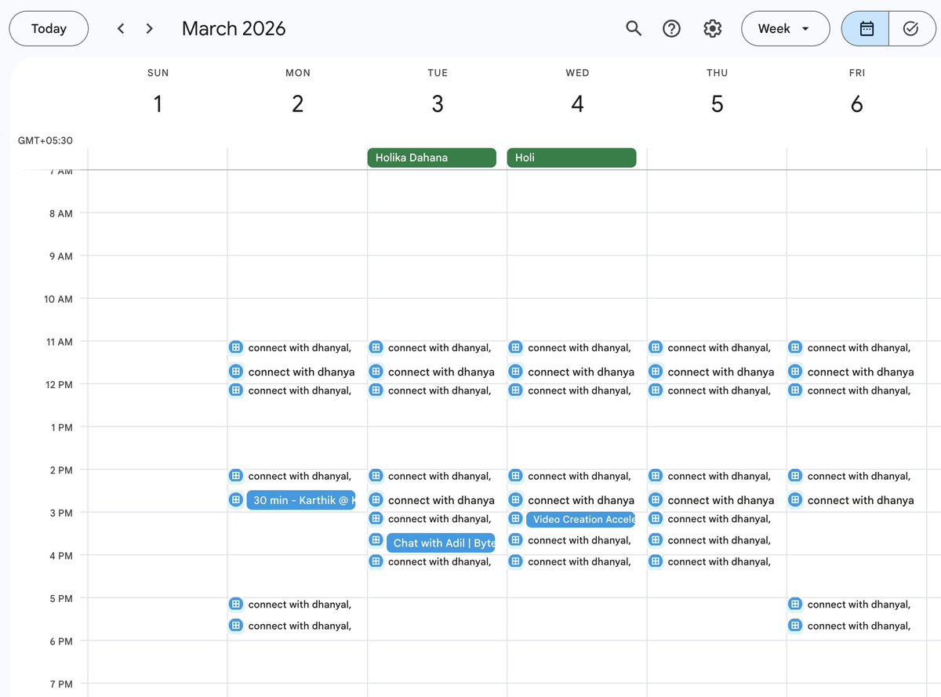Open the 30 min - Karthik event
Image resolution: width=941 pixels, height=697 pixels.
(301, 500)
